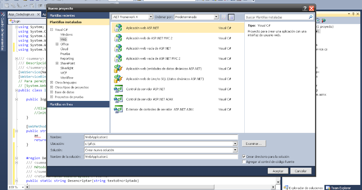Viewport: 362px width, 190px height.
Task: Open the Solution Explorer window position menu arrow
Action: coord(349,14)
